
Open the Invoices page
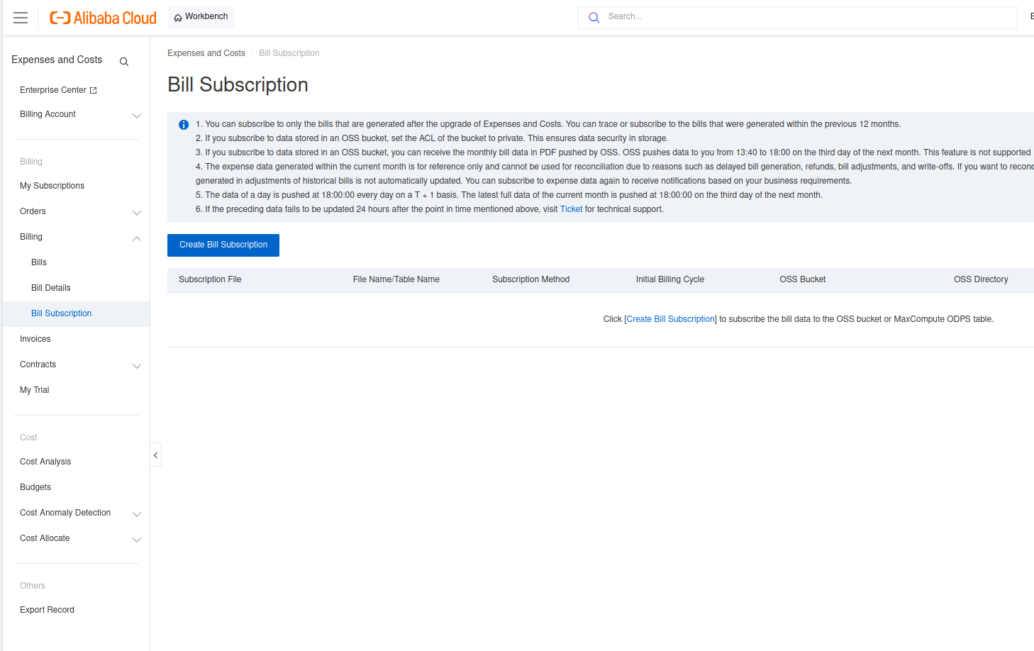[x=35, y=339]
